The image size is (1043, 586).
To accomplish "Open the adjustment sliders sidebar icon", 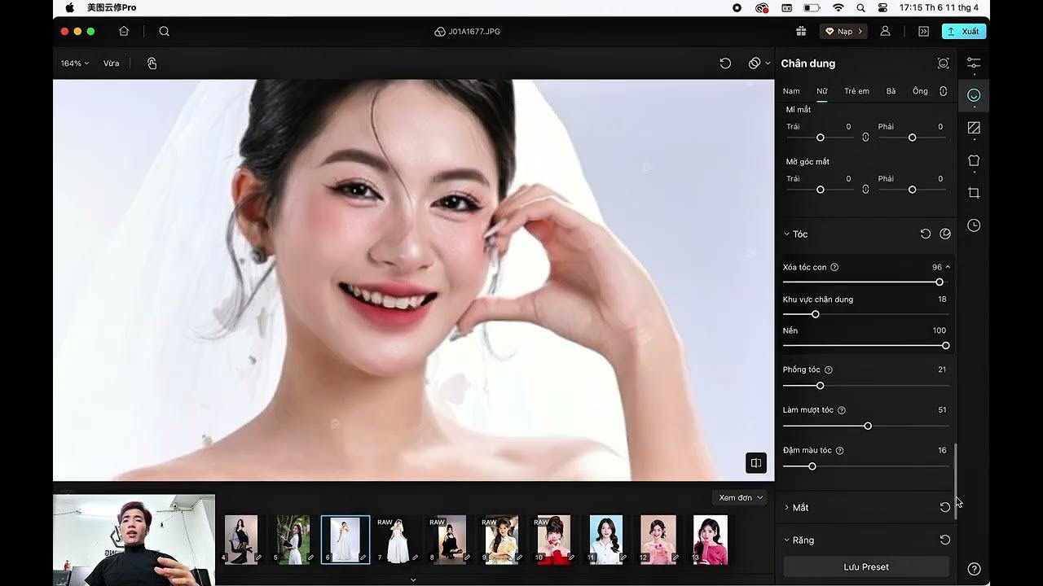I will point(974,63).
